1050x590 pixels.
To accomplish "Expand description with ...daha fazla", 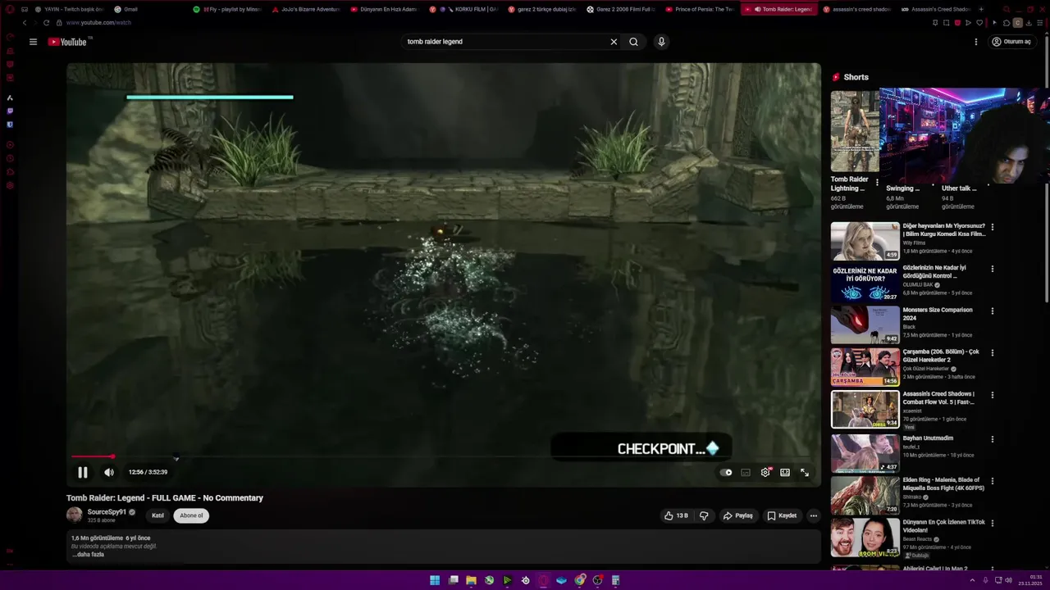I will coord(88,555).
